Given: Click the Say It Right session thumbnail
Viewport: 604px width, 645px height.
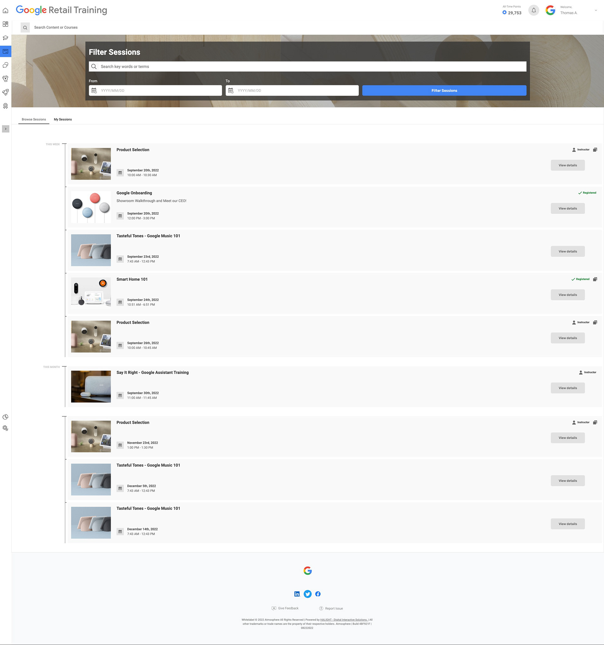Looking at the screenshot, I should coord(91,387).
